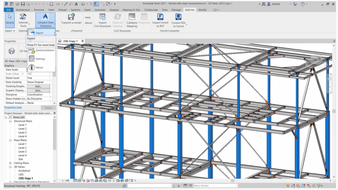Collapse the Structural Plans tree node

tap(10, 121)
